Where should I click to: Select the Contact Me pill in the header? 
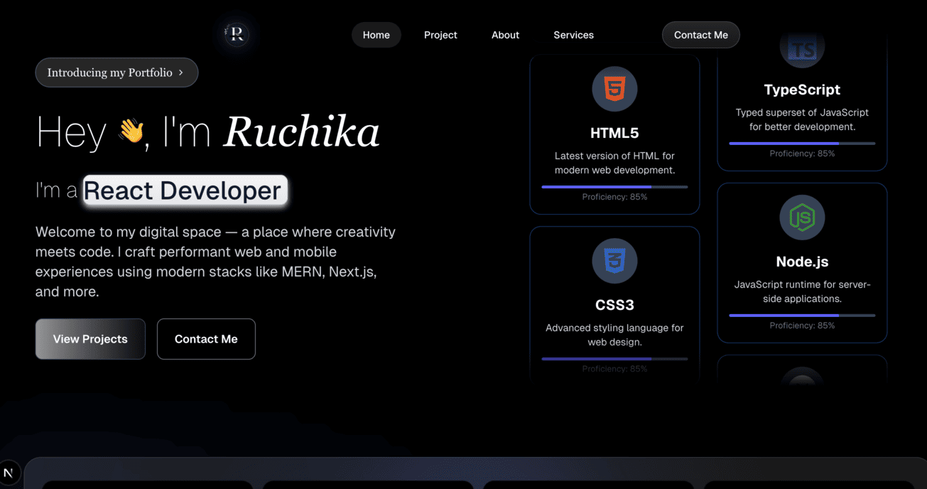700,34
